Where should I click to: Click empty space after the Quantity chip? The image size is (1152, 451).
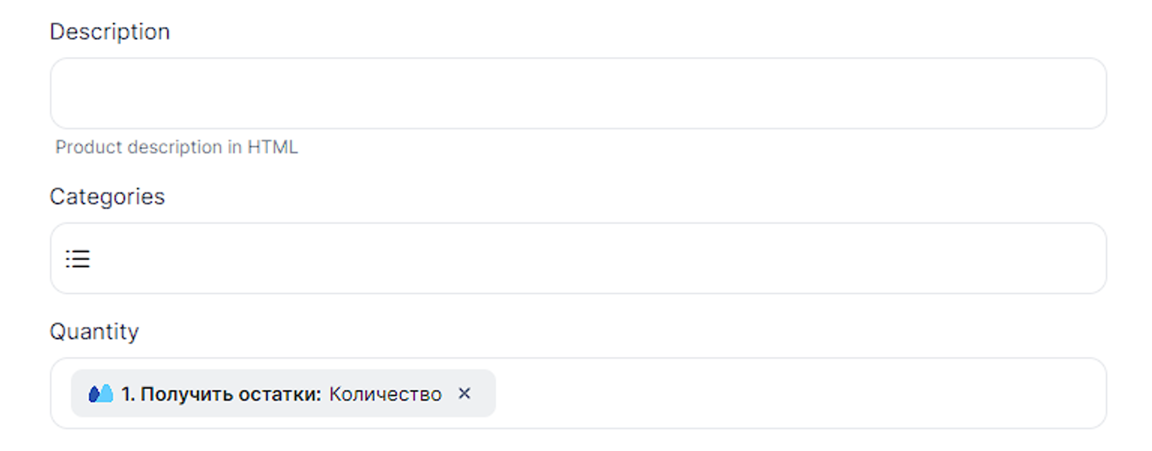pyautogui.click(x=791, y=393)
